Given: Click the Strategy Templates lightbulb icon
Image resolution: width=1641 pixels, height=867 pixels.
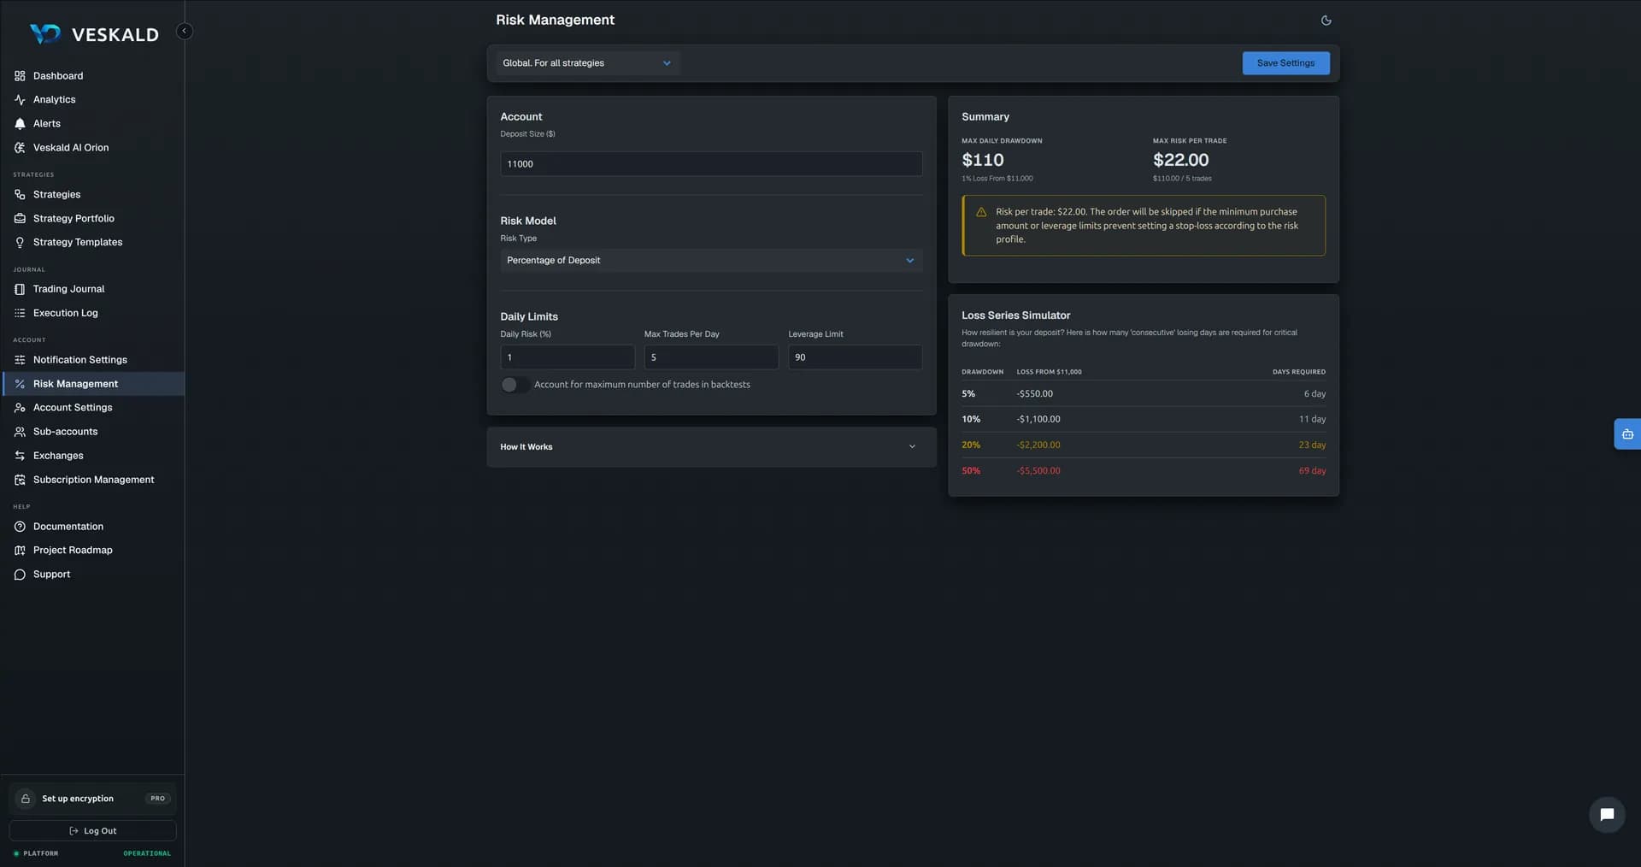Looking at the screenshot, I should click(x=20, y=243).
